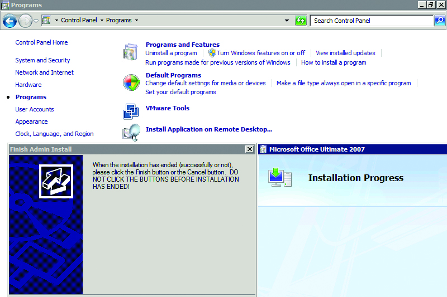
Task: Open VMware Tools heading link
Action: (x=168, y=108)
